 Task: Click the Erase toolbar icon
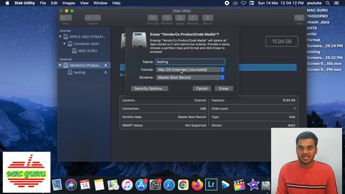pos(180,18)
